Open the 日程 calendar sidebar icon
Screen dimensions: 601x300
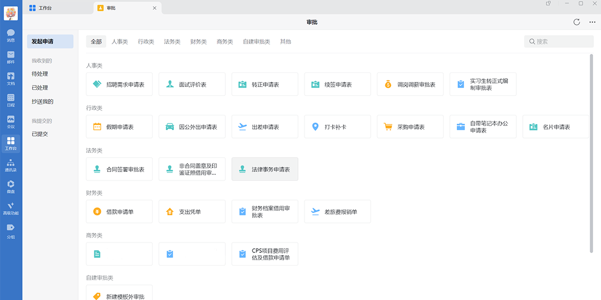[x=11, y=100]
